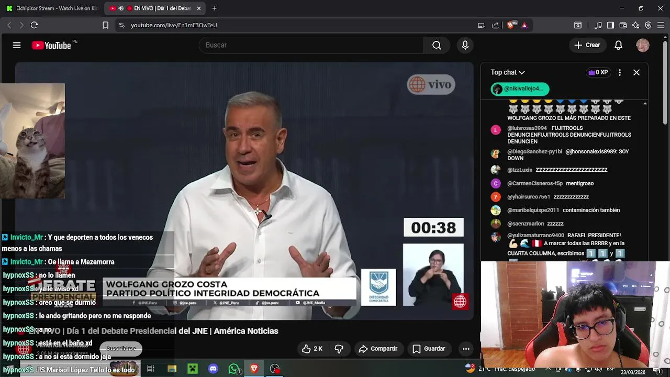Open Minecraft creeper taskbar icon
Image resolution: width=670 pixels, height=377 pixels.
coord(193,369)
